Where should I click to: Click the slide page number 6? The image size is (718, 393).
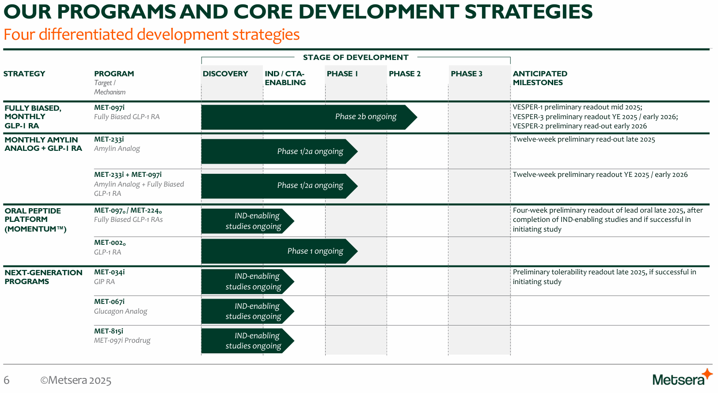(7, 380)
